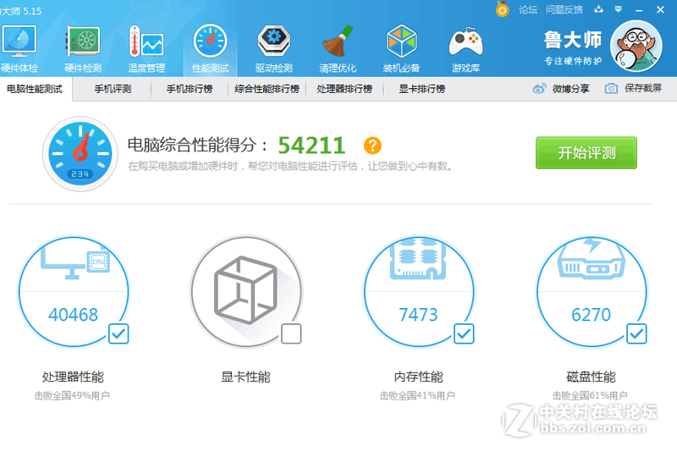This screenshot has height=457, width=677.
Task: Click the processor score circle 40468
Action: tap(74, 292)
